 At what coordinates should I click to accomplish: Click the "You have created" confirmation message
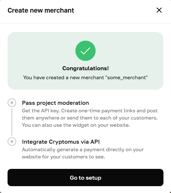click(85, 77)
